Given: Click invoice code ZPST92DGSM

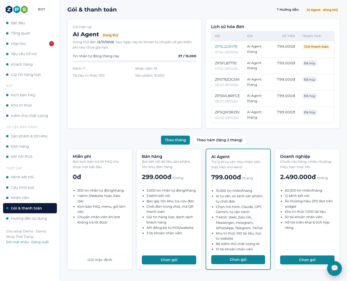Looking at the screenshot, I should 227,79.
